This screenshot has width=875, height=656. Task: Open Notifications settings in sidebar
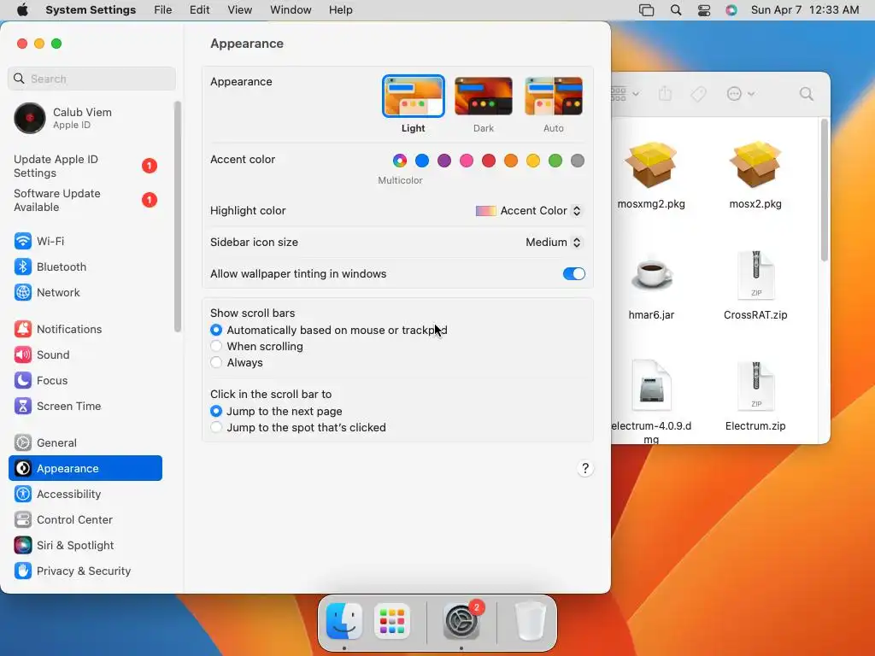coord(85,329)
